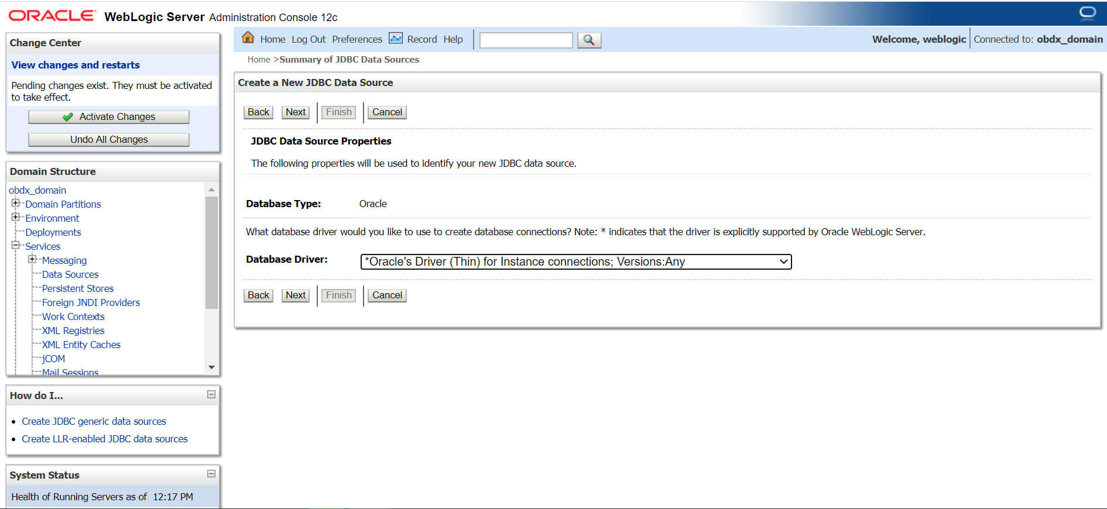Open Preferences from the toolbar

pos(357,39)
